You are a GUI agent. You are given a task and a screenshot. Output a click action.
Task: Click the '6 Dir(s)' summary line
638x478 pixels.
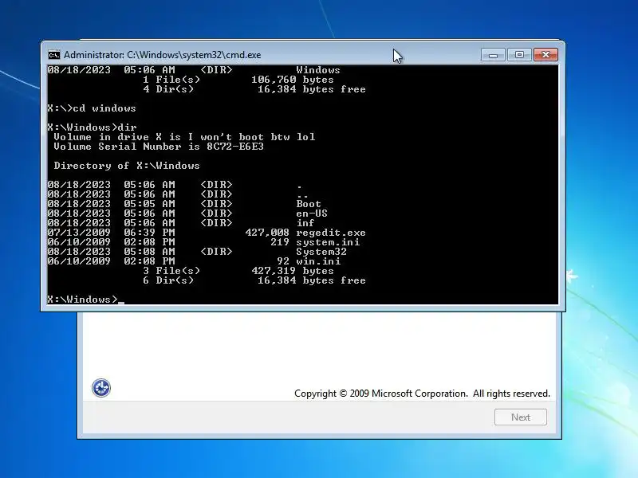click(x=254, y=280)
